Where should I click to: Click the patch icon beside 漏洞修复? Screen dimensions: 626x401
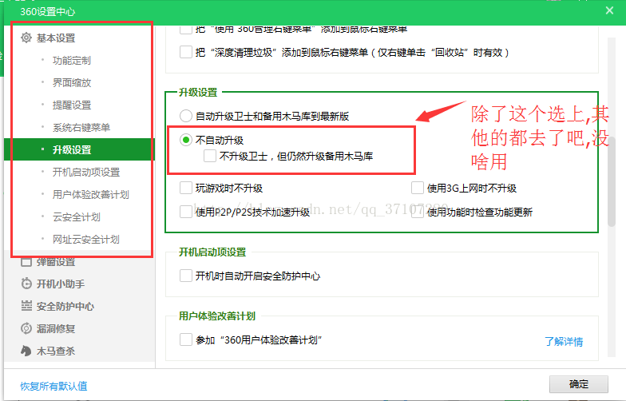point(26,328)
